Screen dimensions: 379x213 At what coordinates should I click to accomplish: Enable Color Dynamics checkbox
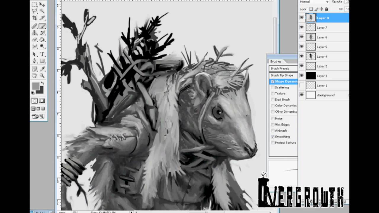coord(272,106)
